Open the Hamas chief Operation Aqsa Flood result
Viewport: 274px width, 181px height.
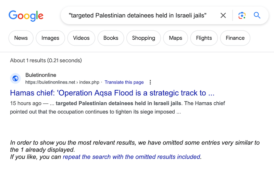click(x=112, y=93)
